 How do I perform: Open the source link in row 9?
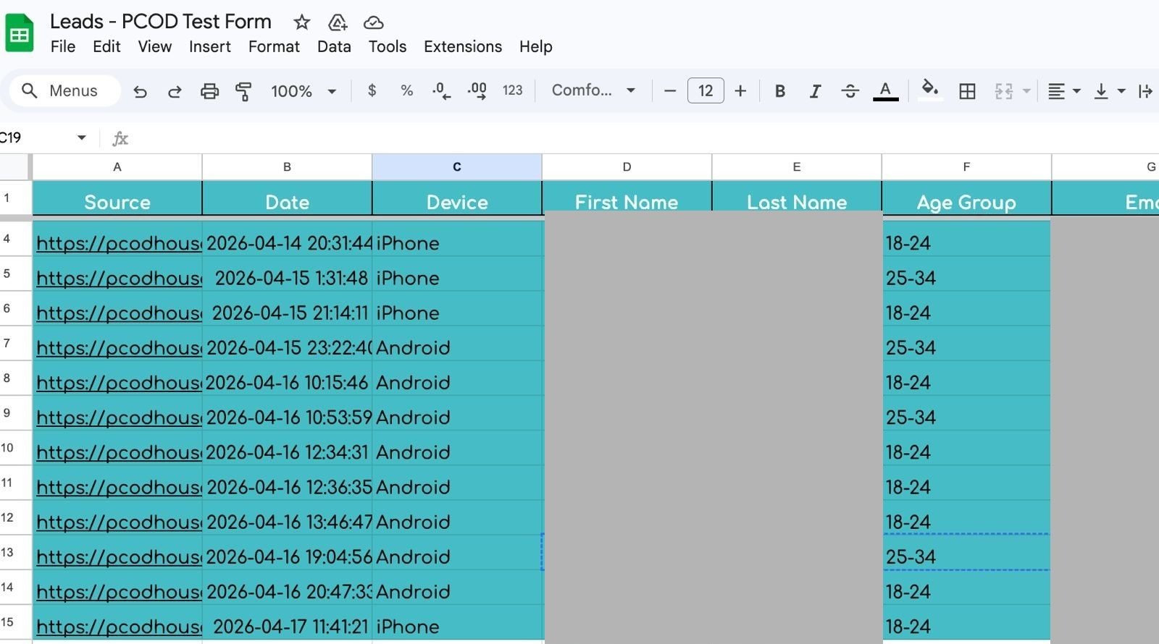coord(119,418)
